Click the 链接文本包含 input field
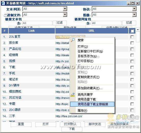Viewport: 141px width, 133px height. click(x=37, y=23)
